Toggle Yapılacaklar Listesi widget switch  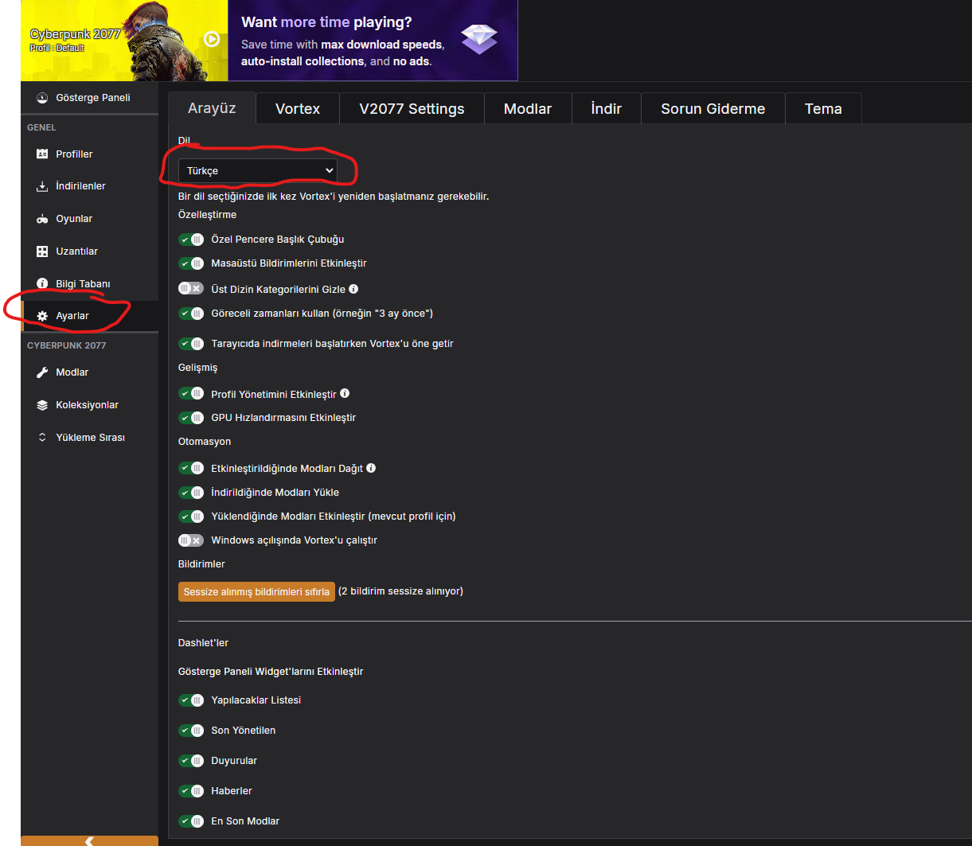pos(191,700)
